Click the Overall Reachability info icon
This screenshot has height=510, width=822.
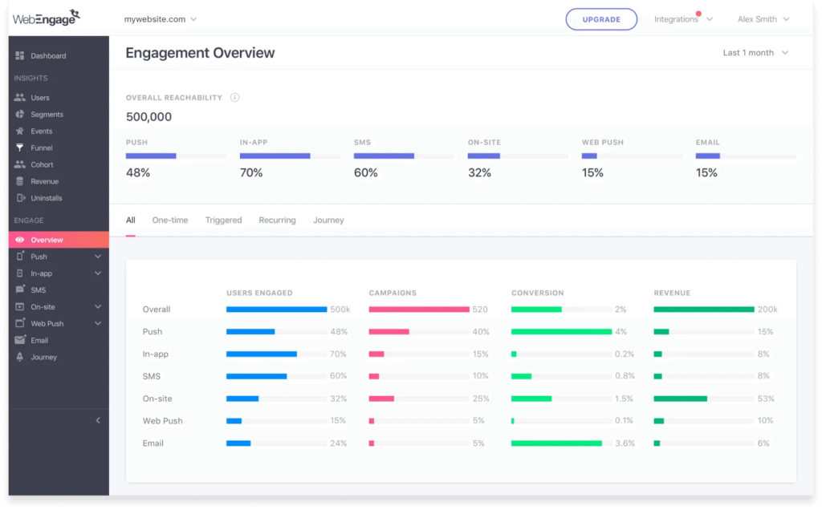234,96
